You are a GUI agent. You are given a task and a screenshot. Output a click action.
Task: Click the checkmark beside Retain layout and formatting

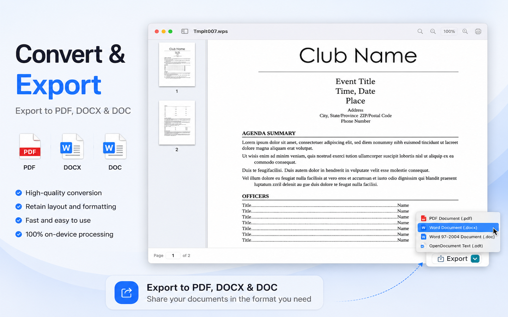pos(19,206)
